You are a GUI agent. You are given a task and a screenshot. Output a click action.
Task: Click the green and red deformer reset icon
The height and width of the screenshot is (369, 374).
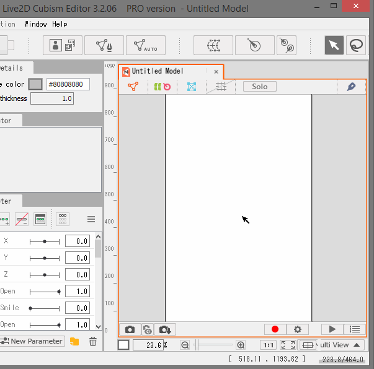tap(163, 87)
